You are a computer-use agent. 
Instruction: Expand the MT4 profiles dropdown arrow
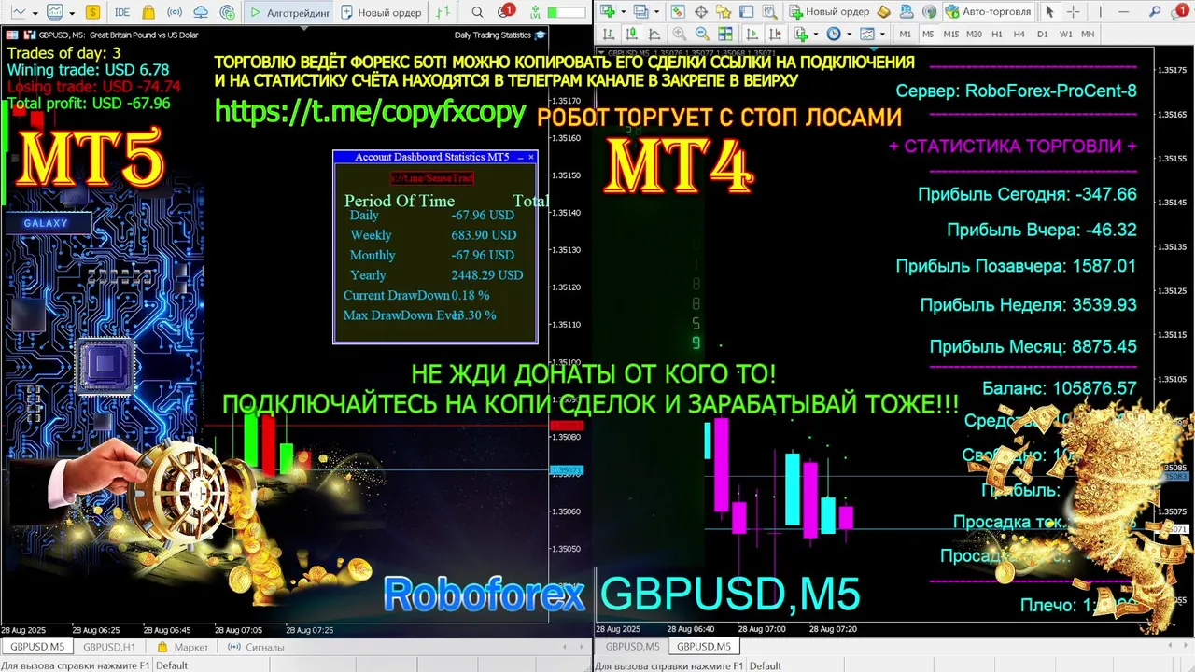click(656, 11)
